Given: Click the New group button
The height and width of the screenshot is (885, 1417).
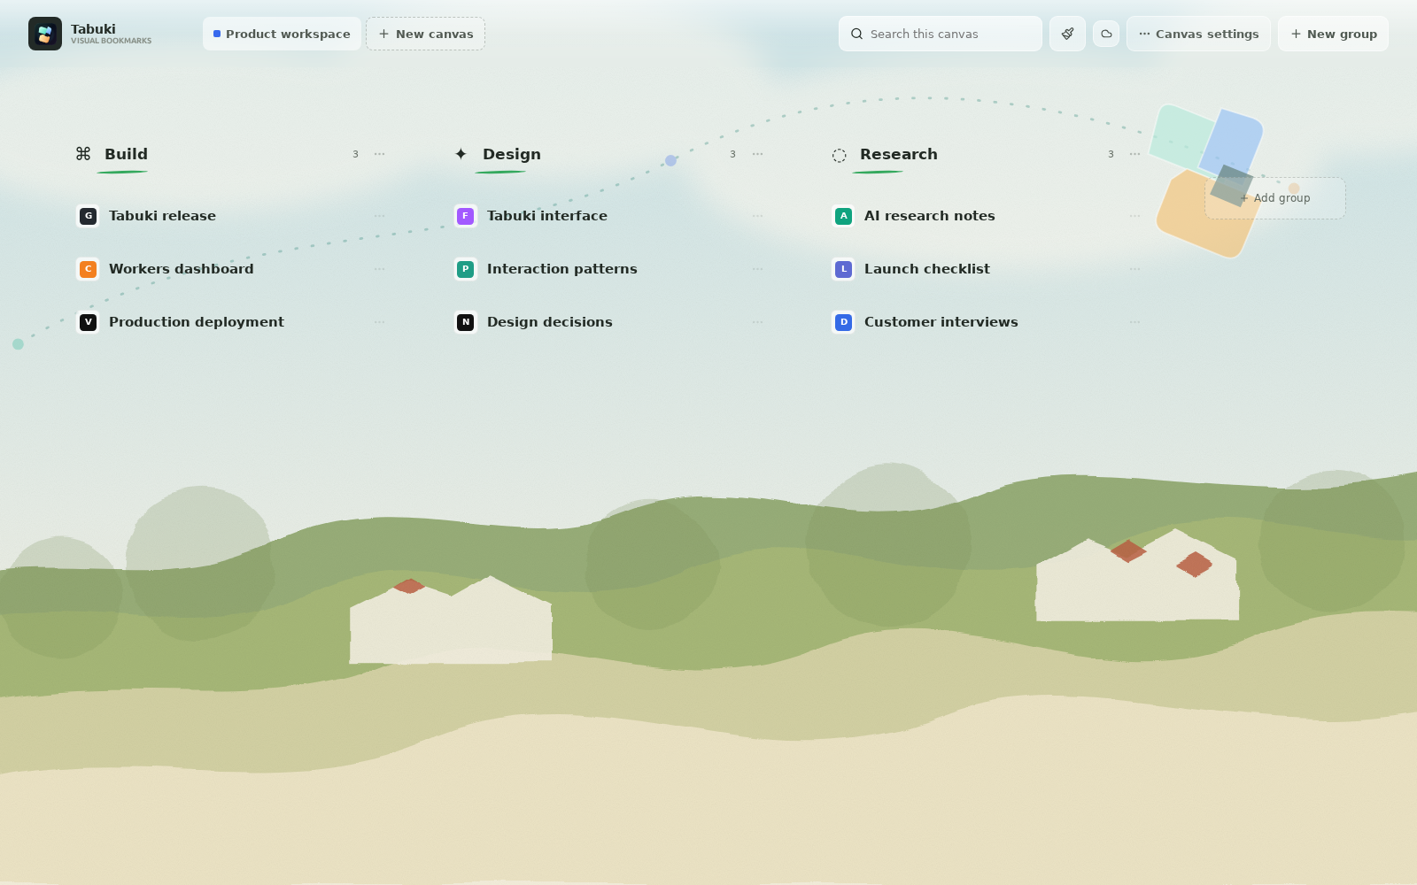Looking at the screenshot, I should 1333,34.
